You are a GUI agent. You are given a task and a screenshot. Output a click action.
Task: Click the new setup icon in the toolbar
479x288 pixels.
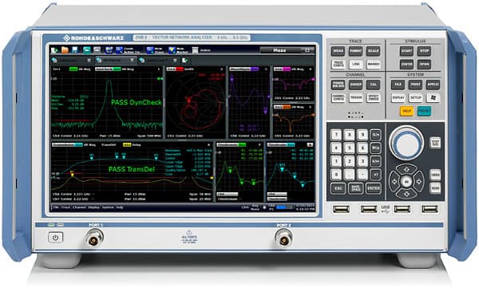[x=54, y=49]
